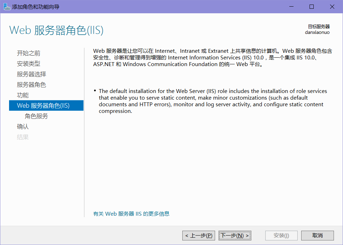The width and height of the screenshot is (343, 245).
Task: Click the 下一步(N) button
Action: tap(235, 236)
